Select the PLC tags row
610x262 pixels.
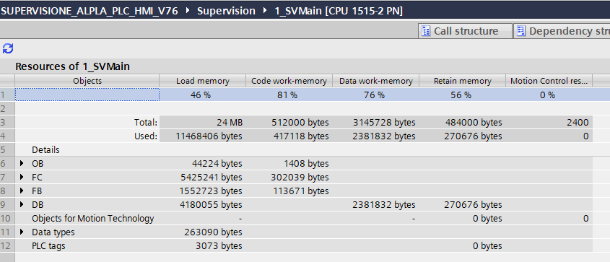point(303,245)
